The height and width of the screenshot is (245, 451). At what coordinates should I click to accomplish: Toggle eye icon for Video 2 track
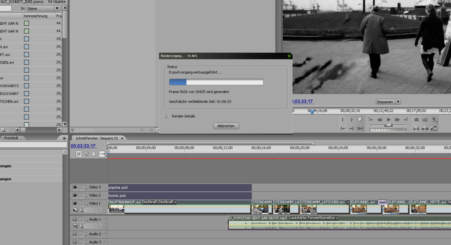75,195
